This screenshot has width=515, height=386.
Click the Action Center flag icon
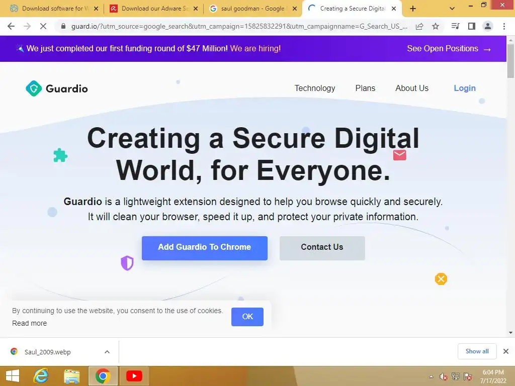point(468,376)
